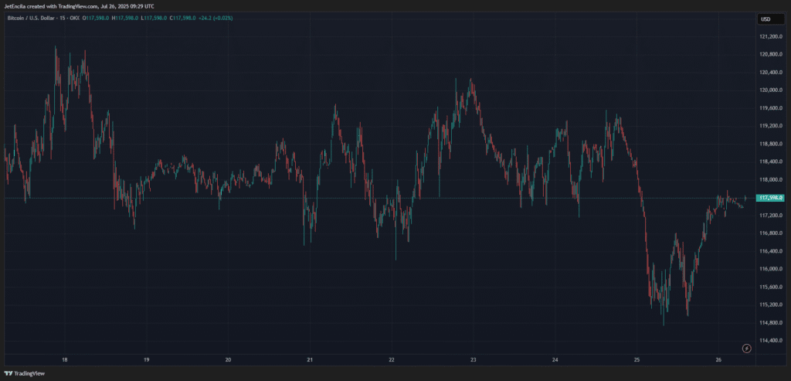This screenshot has height=381, width=791.
Task: Click the 114,400.0 price level on the axis
Action: coord(772,340)
